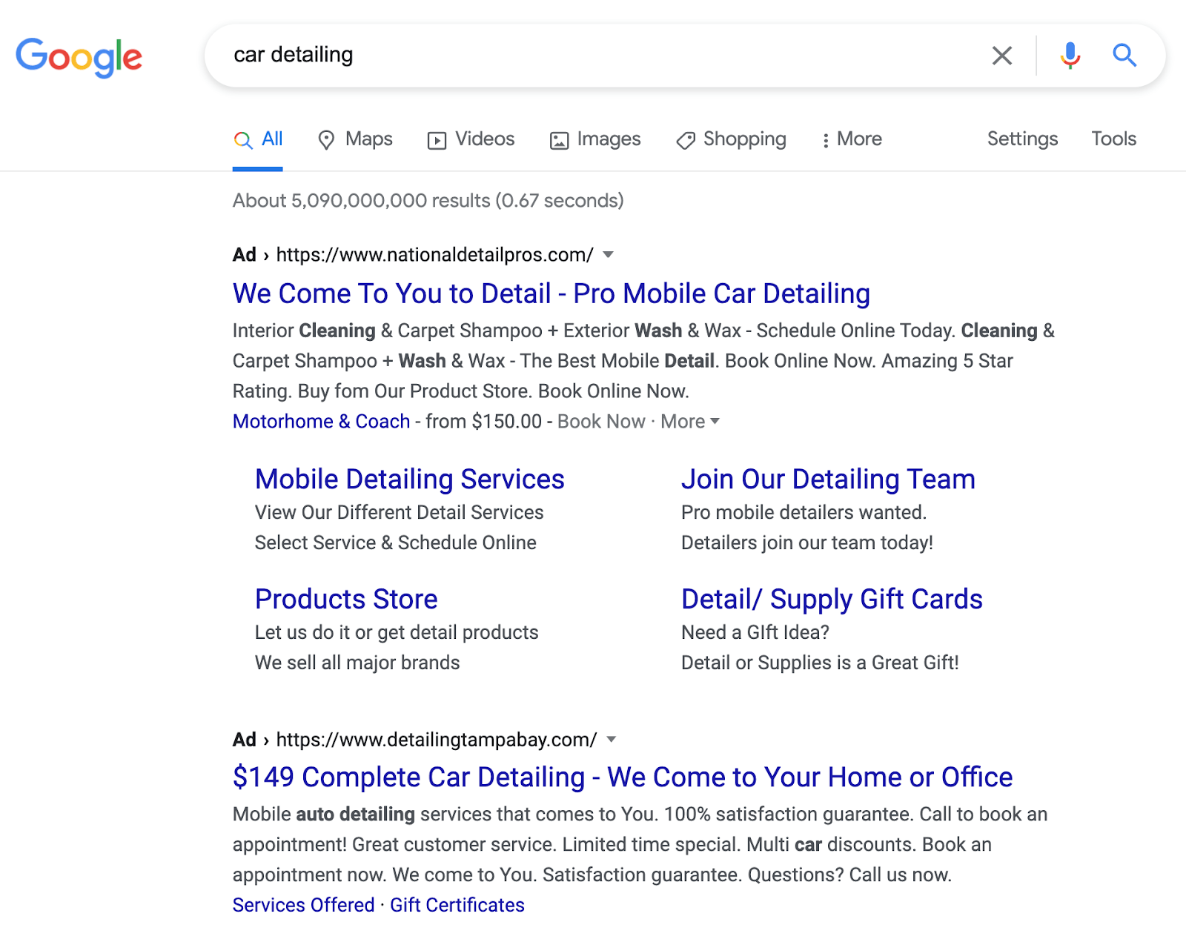The image size is (1186, 942).
Task: Click 'Detail or Supplies is a Great Gift!' text
Action: [820, 663]
